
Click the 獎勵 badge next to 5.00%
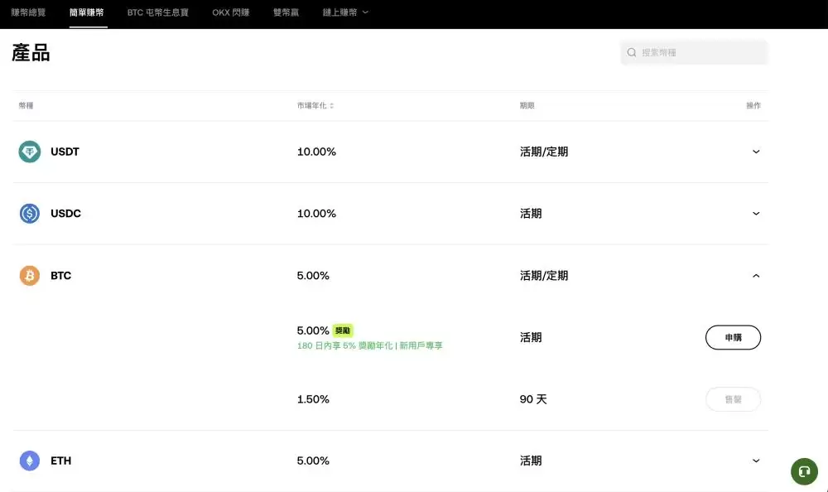[x=342, y=330]
